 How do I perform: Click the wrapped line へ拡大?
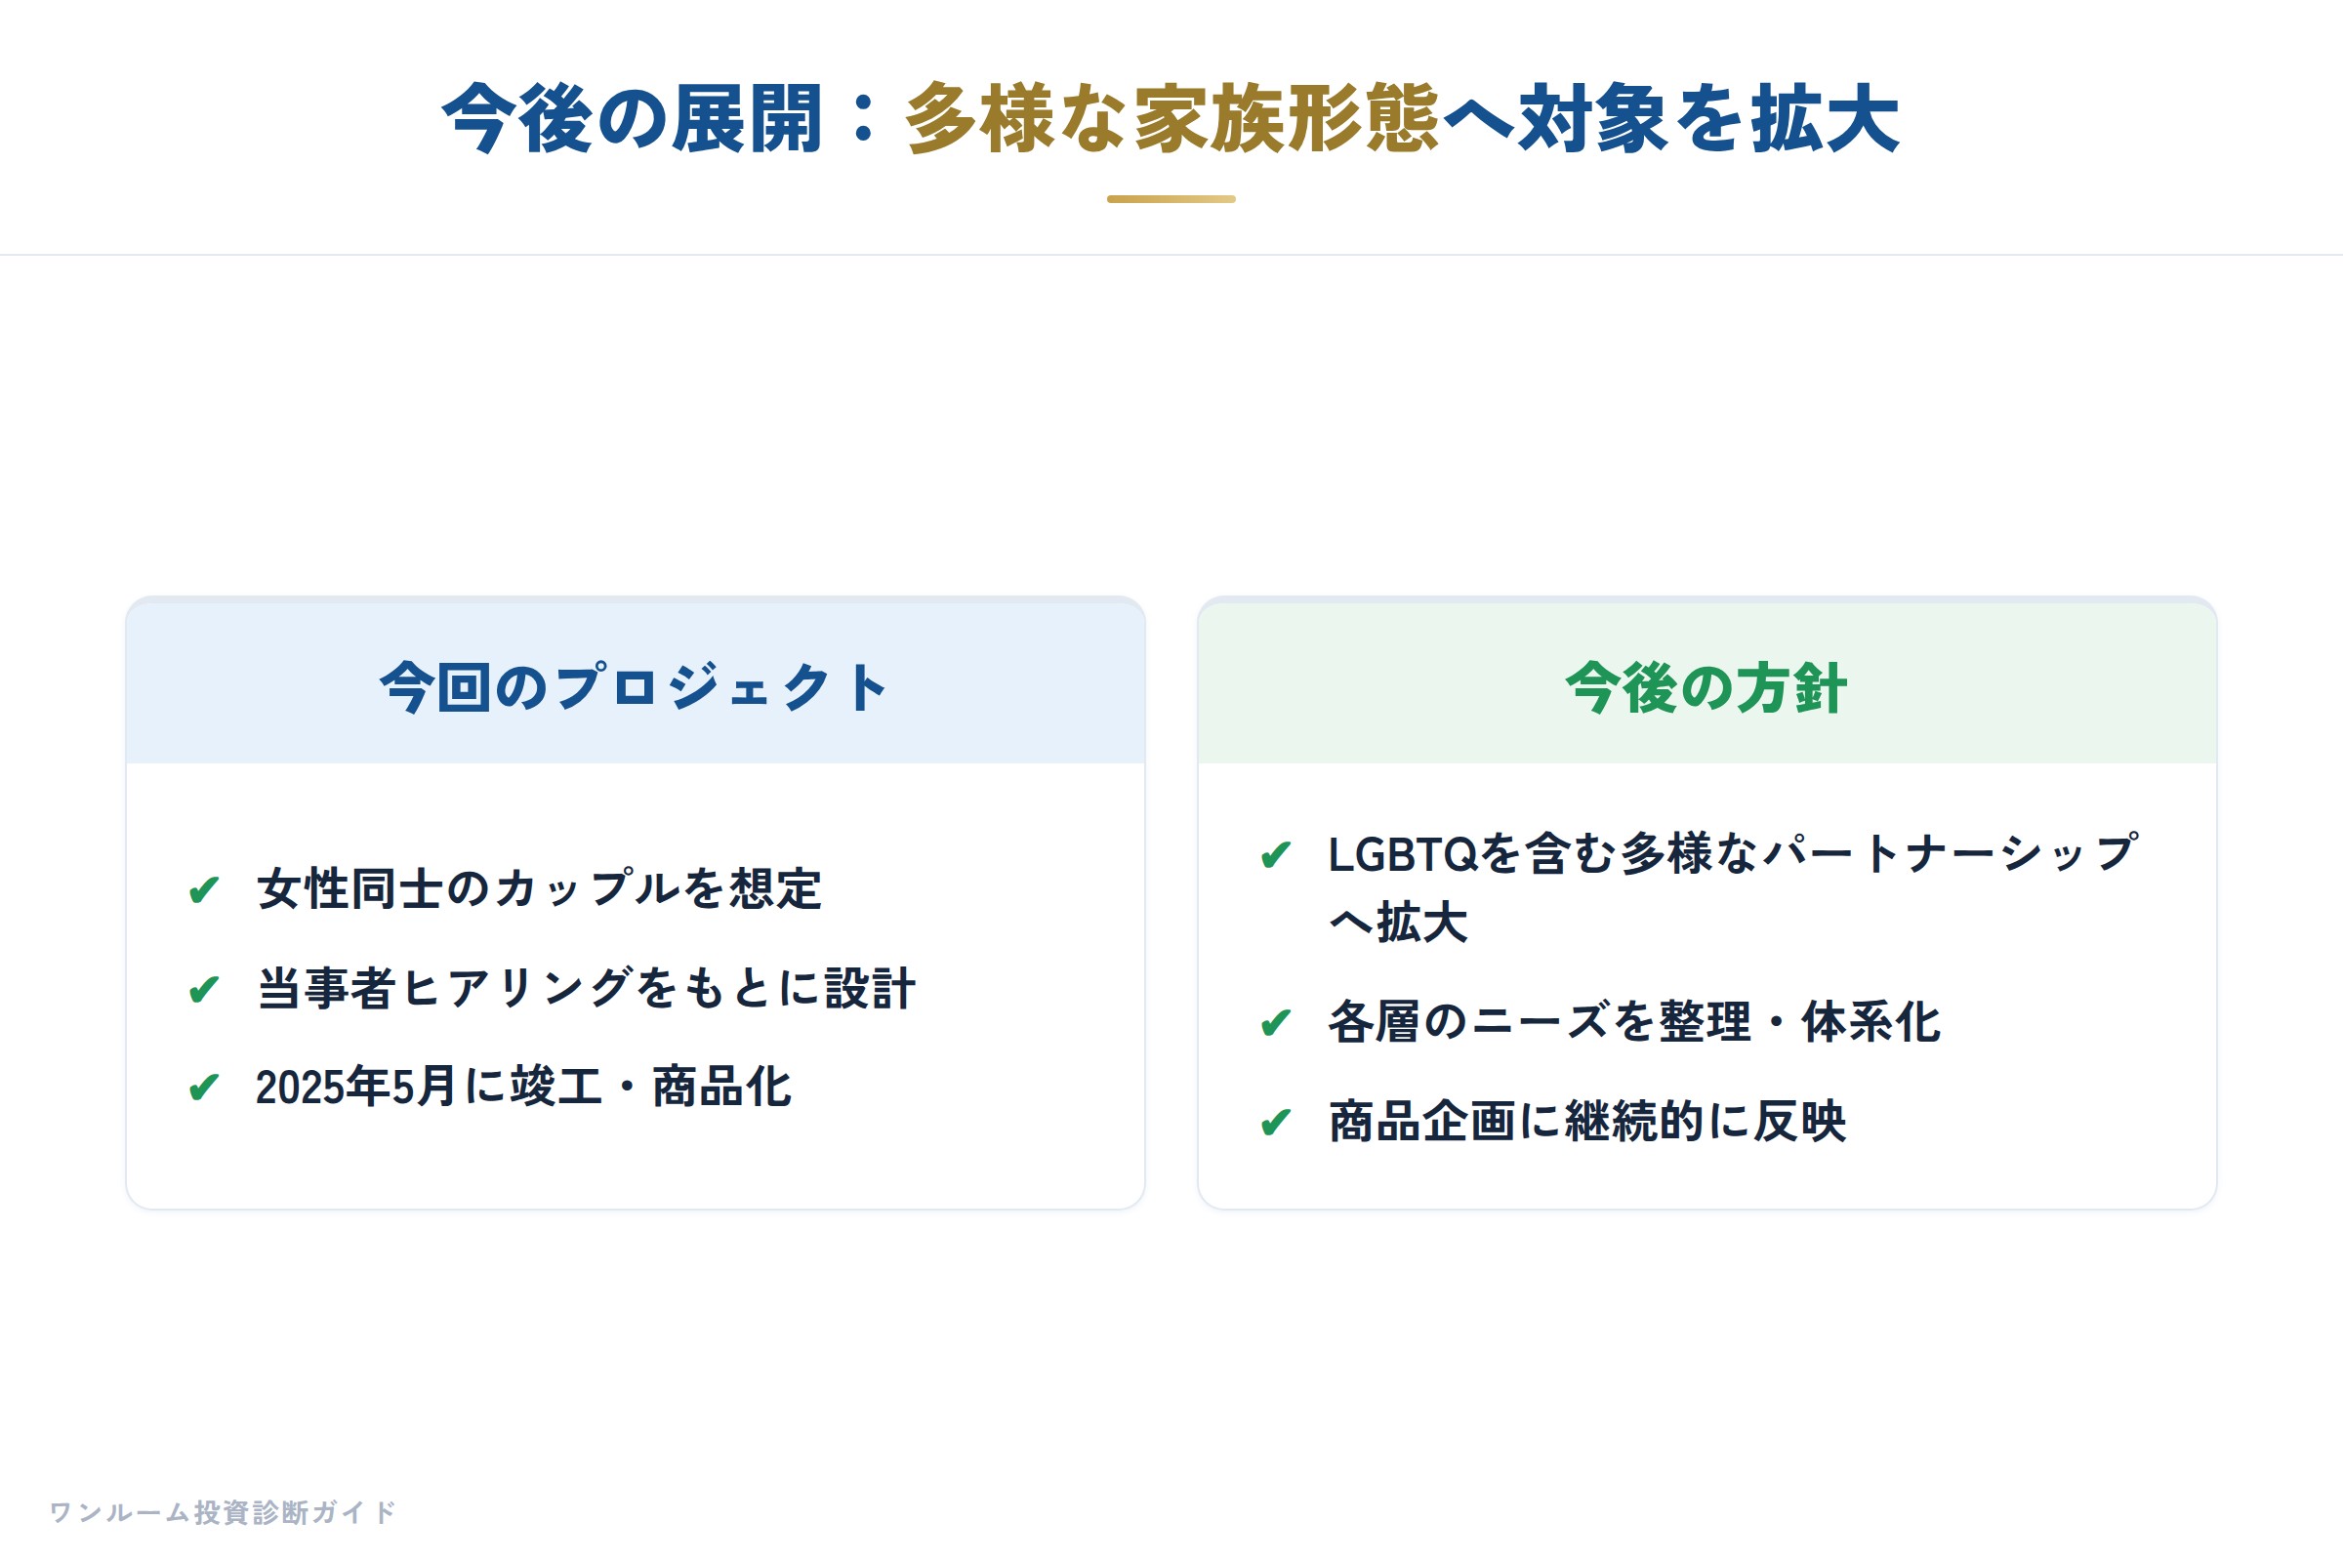(x=1399, y=922)
